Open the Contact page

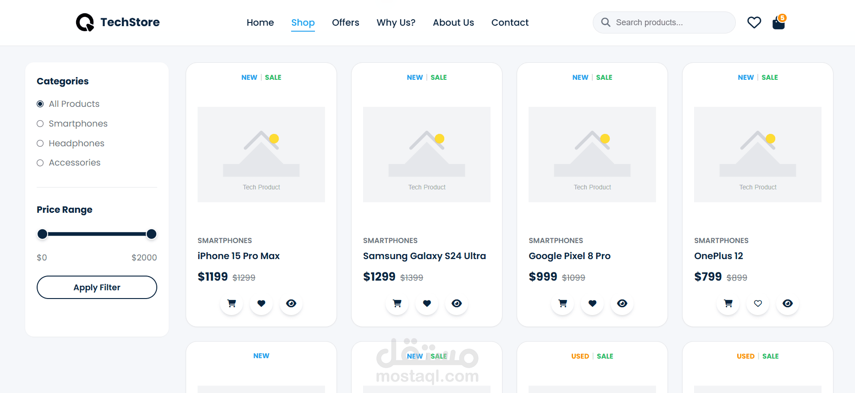[x=510, y=22]
